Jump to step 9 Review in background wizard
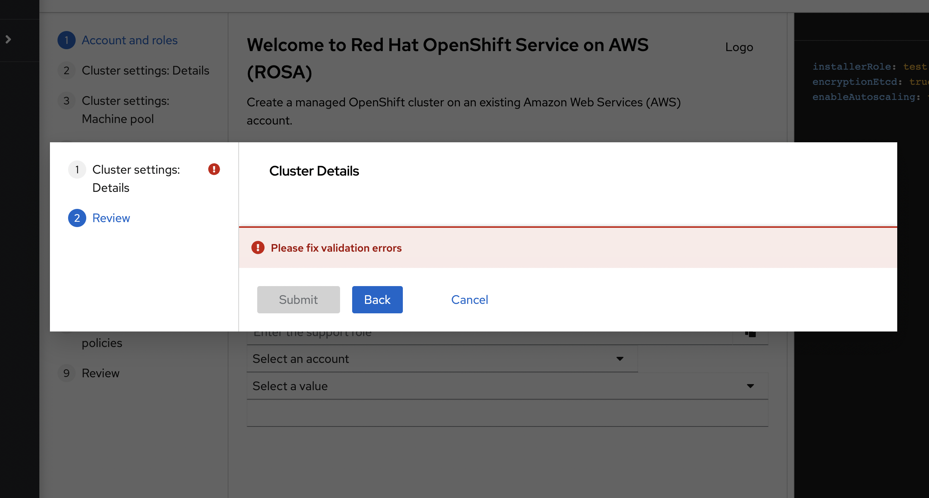 pos(101,373)
